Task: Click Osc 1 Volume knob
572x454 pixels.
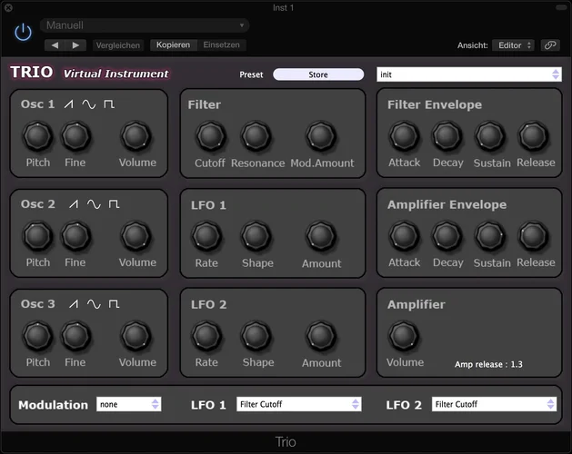Action: tap(135, 136)
